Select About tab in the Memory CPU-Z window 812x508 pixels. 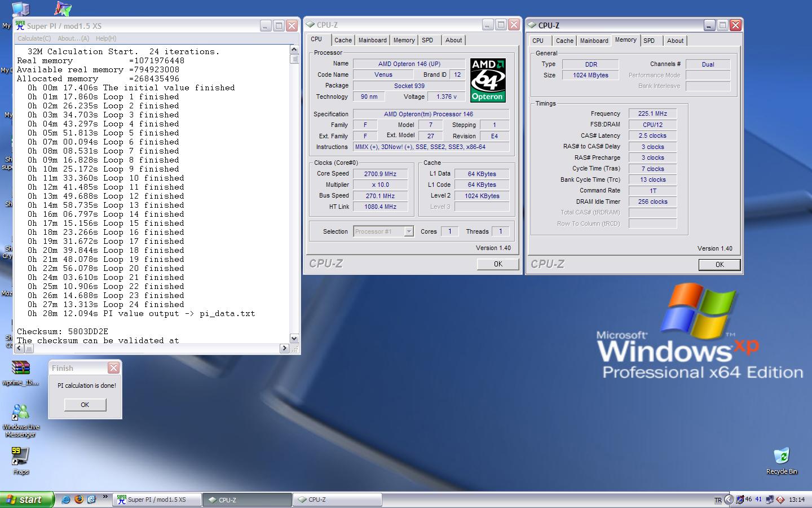675,41
